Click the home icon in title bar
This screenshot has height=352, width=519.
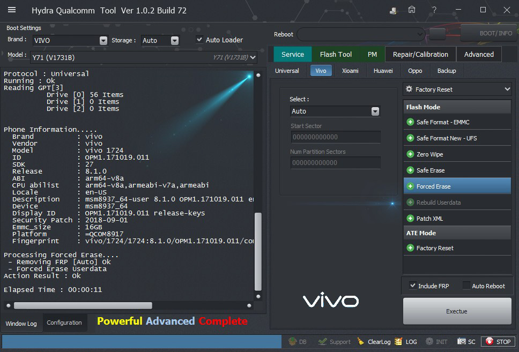click(x=411, y=10)
